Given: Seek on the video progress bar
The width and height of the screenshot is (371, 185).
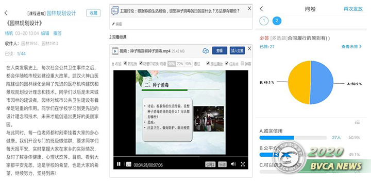Looking at the screenshot, I should pyautogui.click(x=181, y=156).
